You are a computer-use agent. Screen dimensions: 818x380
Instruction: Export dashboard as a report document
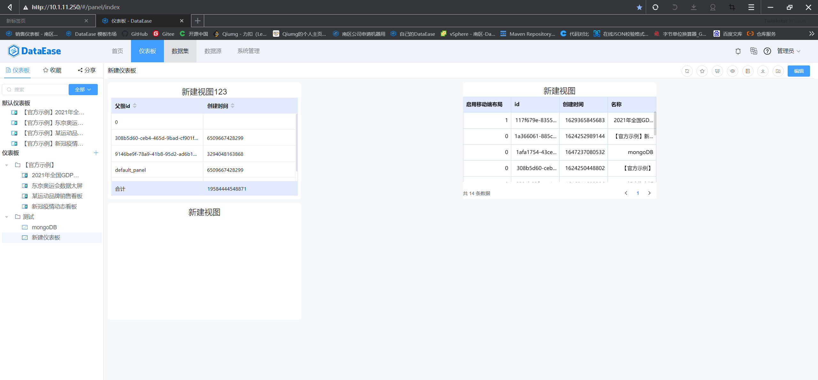pos(748,71)
